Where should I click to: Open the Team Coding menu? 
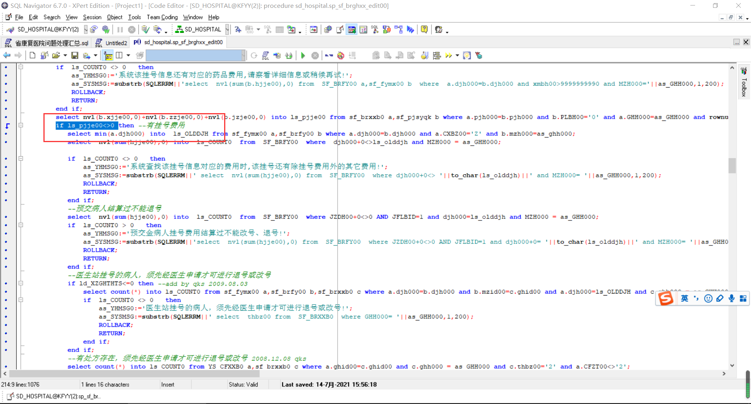[x=162, y=17]
